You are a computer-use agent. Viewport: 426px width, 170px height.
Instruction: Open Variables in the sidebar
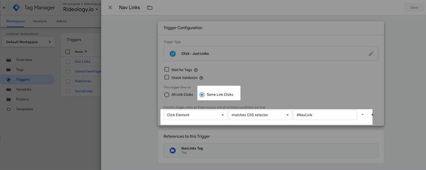tap(24, 89)
